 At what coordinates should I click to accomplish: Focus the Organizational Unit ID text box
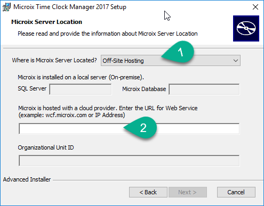click(129, 161)
